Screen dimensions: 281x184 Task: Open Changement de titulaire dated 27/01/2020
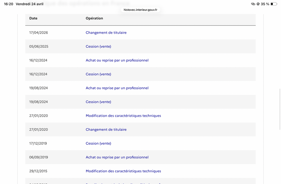106,129
